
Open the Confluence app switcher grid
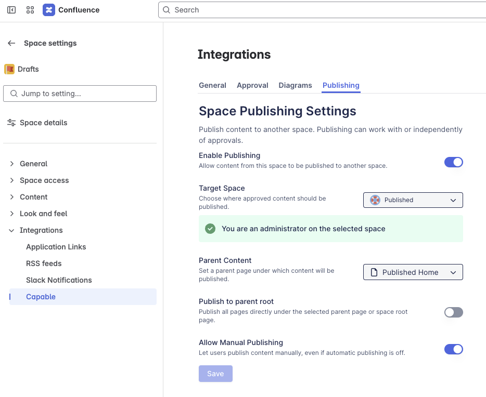coord(30,10)
